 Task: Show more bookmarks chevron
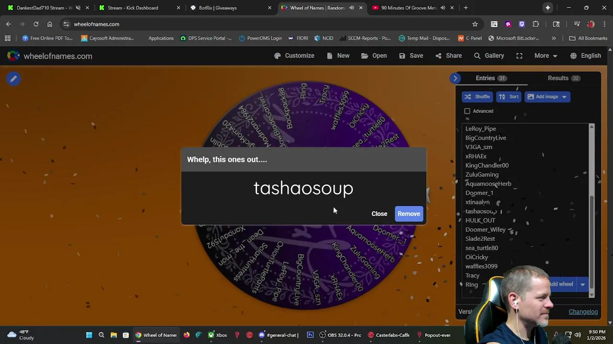[554, 38]
